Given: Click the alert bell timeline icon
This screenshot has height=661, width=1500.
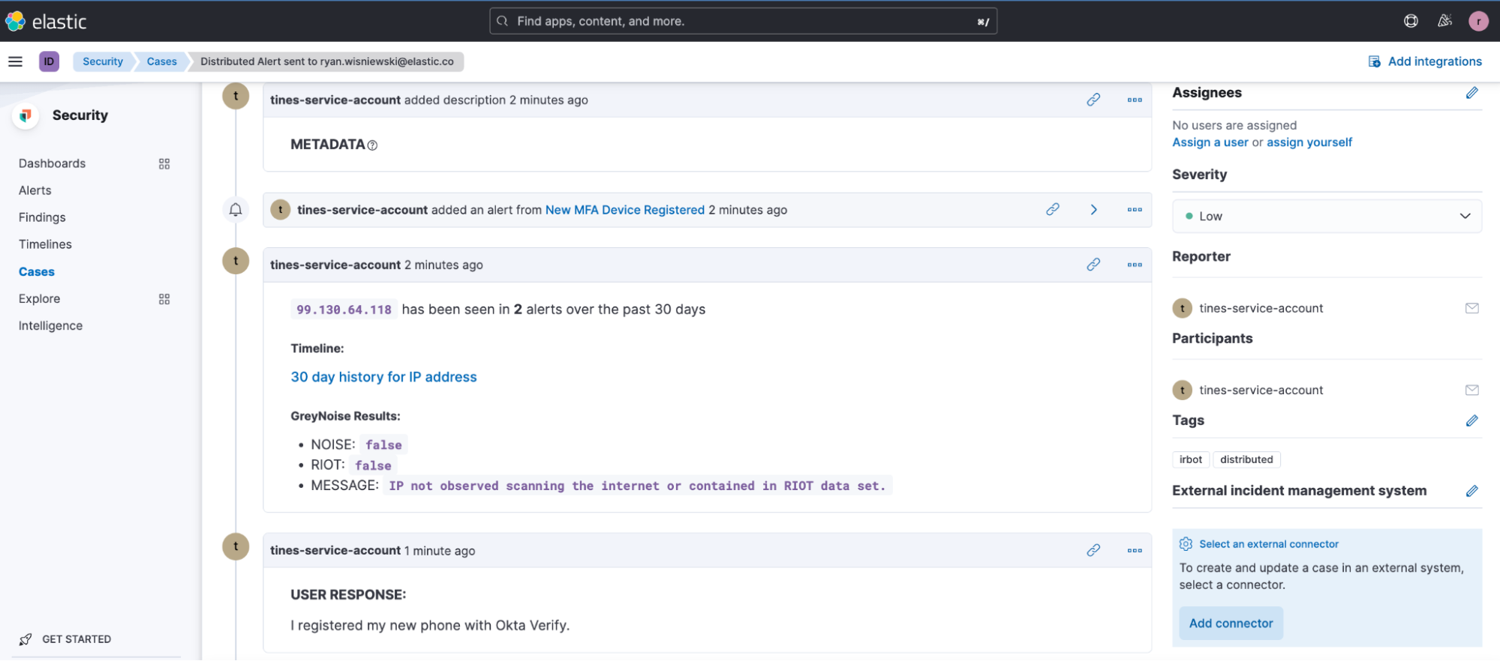Looking at the screenshot, I should point(236,210).
